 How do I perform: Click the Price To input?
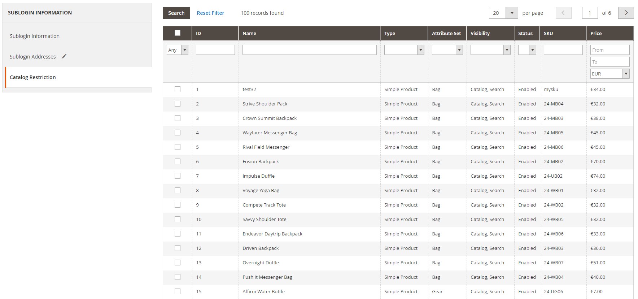(x=610, y=62)
